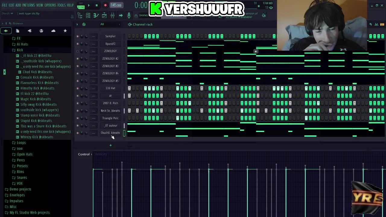The height and width of the screenshot is (217, 386).
Task: Mute the 116 Hat channel
Action: pos(78,88)
